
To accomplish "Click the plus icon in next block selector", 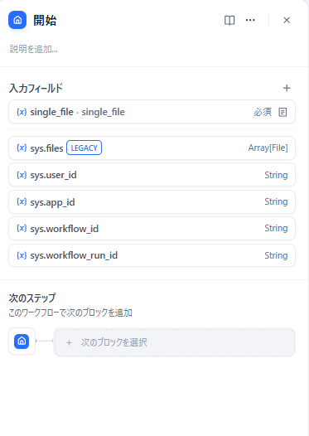I will (x=69, y=342).
